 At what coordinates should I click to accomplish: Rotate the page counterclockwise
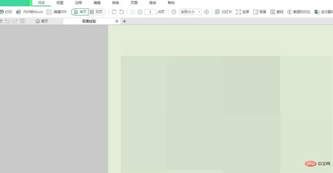122,12
